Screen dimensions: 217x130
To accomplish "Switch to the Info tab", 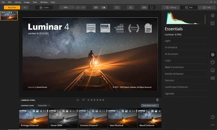I will pos(207,8).
